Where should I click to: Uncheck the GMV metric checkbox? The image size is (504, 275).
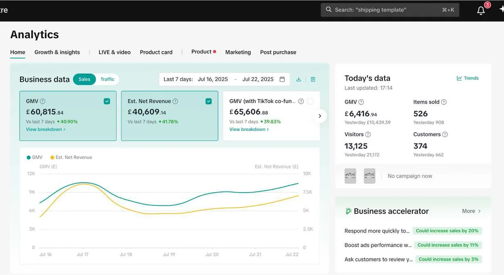107,101
